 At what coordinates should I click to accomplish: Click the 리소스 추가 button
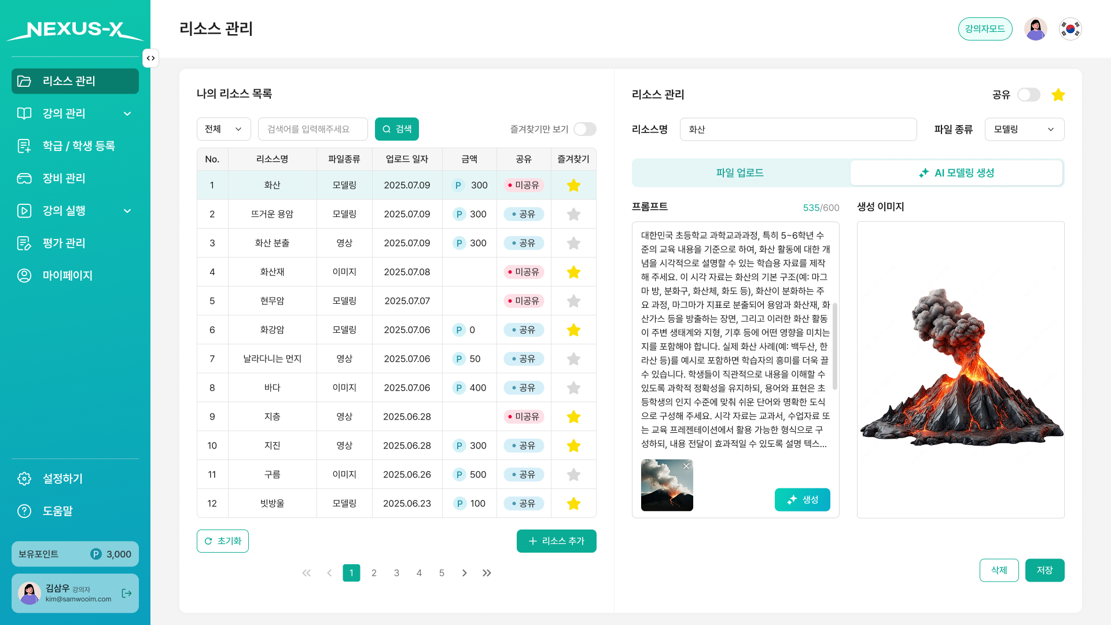[x=556, y=541]
